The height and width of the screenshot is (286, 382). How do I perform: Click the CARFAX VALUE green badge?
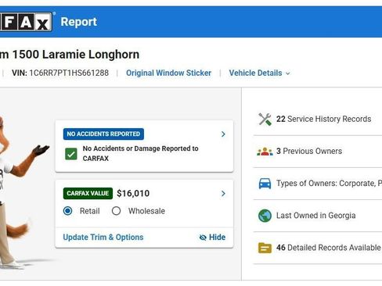[88, 193]
